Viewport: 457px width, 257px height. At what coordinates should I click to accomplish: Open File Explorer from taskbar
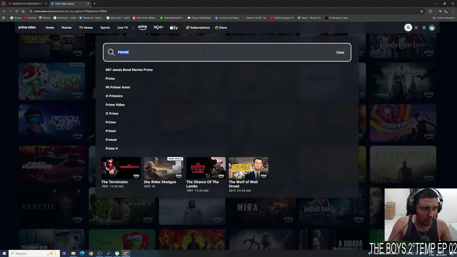pyautogui.click(x=73, y=253)
